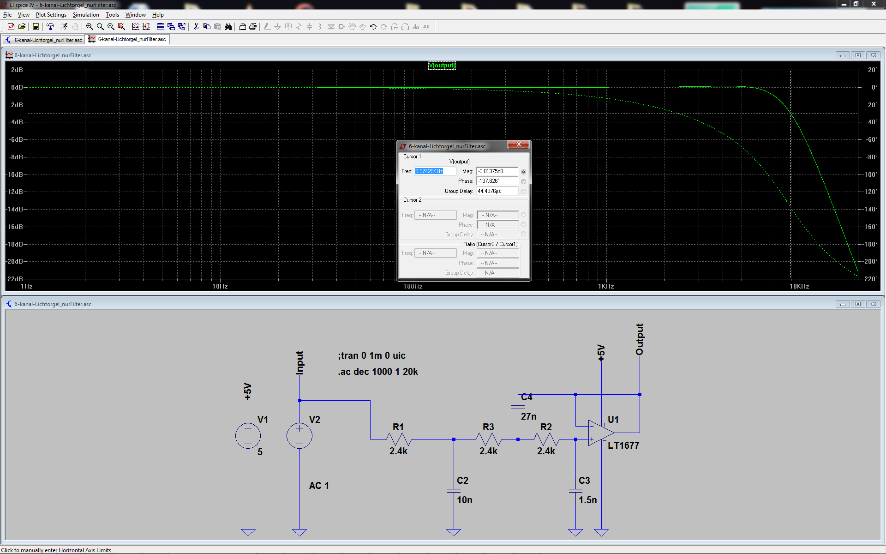Minimize the waveform plot subwindow

tap(843, 55)
